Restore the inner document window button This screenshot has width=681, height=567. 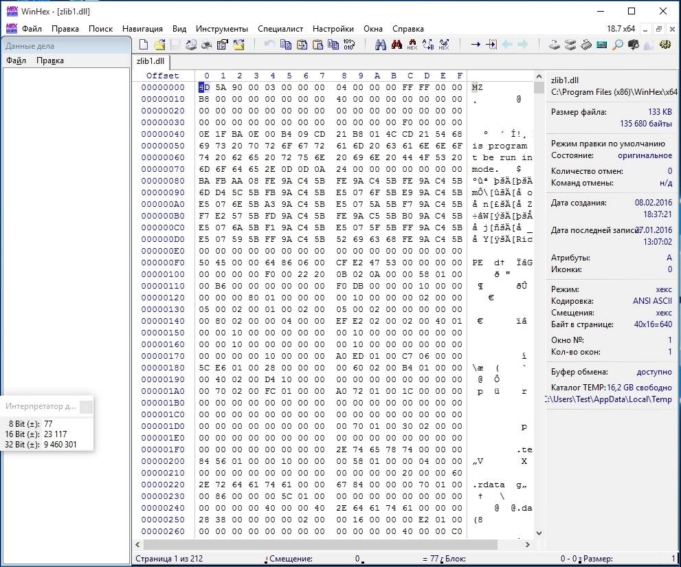click(x=658, y=29)
